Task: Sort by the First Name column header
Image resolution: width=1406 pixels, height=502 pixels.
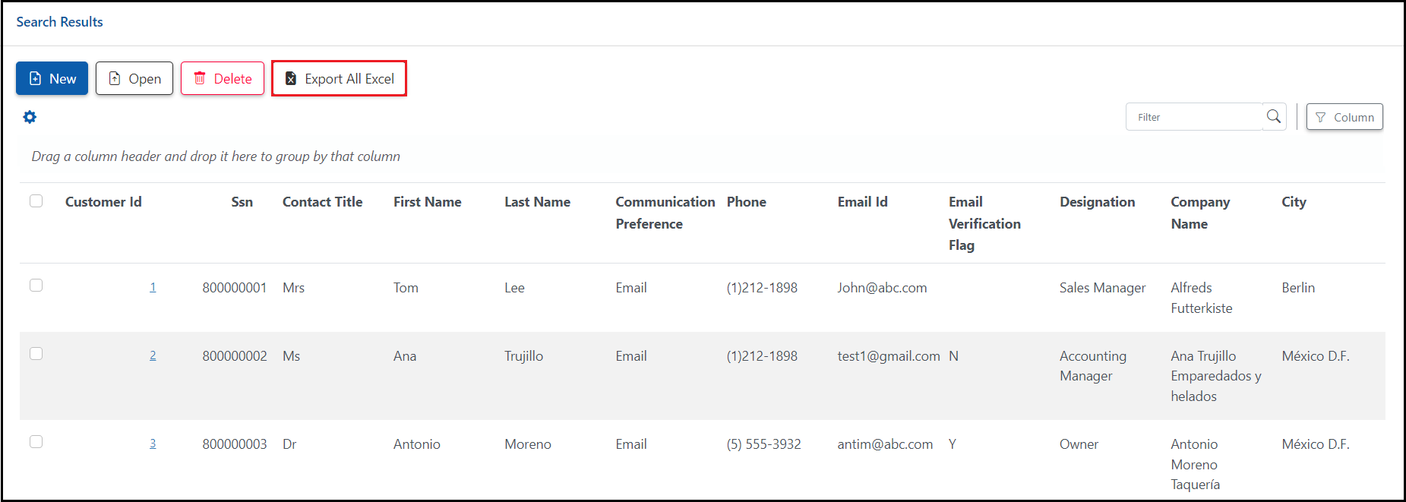Action: tap(427, 202)
